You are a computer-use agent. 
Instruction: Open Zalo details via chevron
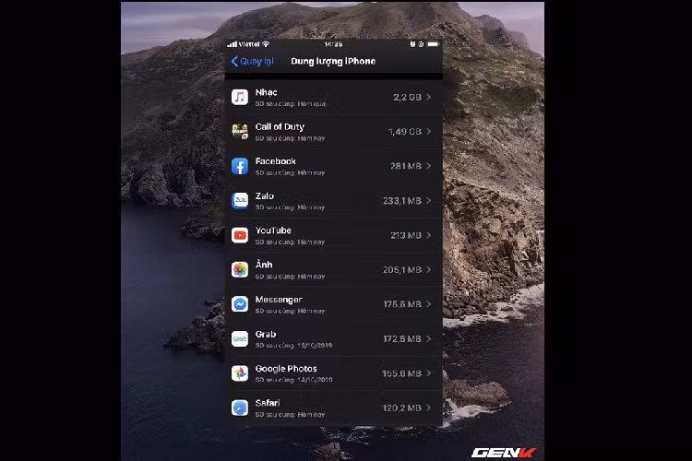coord(428,201)
